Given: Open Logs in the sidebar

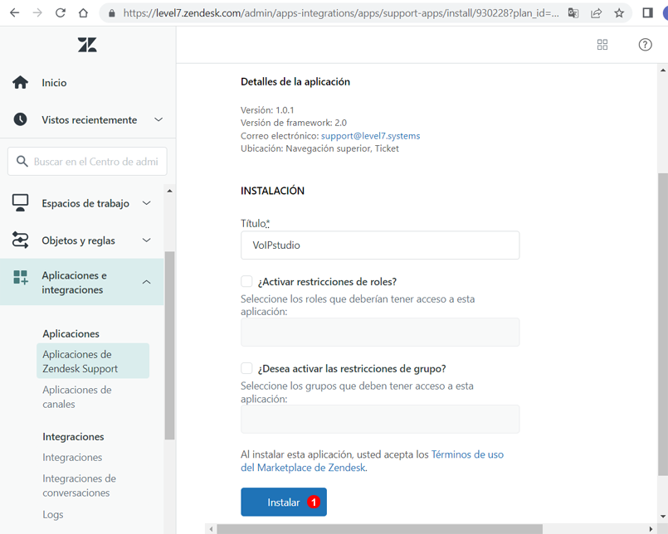Looking at the screenshot, I should tap(53, 514).
